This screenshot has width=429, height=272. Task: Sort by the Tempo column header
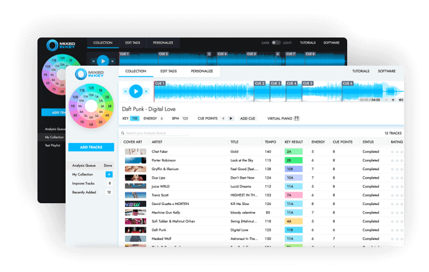270,142
